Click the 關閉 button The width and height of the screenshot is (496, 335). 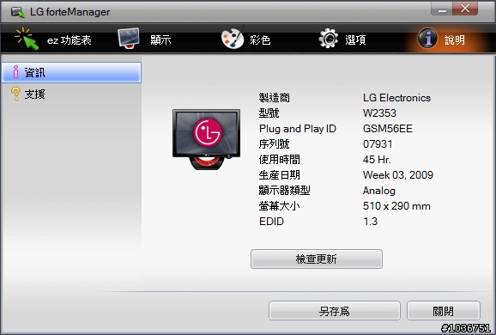[443, 311]
